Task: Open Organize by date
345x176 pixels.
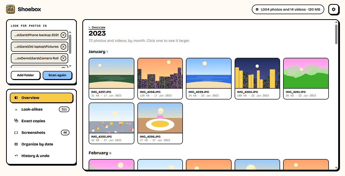Action: tap(41, 144)
